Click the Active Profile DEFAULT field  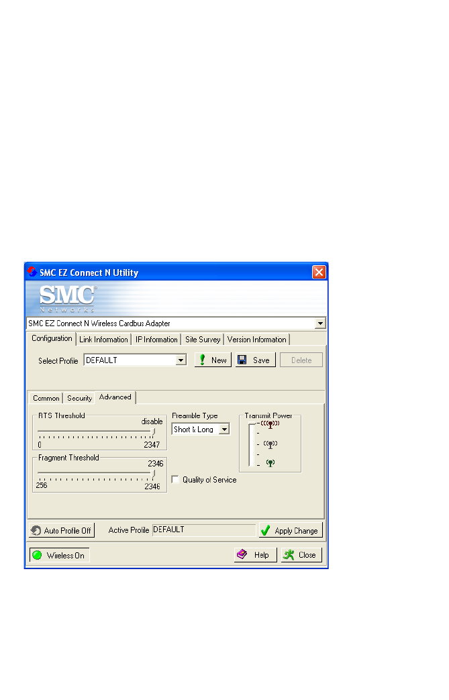point(204,530)
